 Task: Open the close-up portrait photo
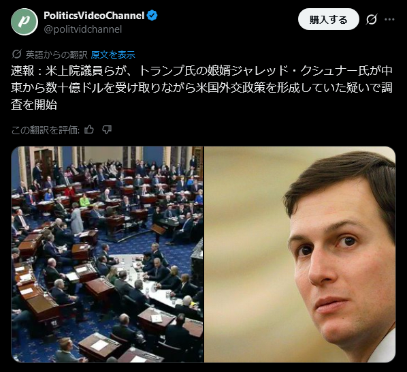[x=300, y=254]
